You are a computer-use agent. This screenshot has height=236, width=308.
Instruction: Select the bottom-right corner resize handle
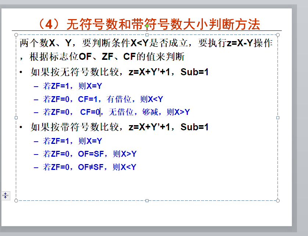tap(278, 200)
